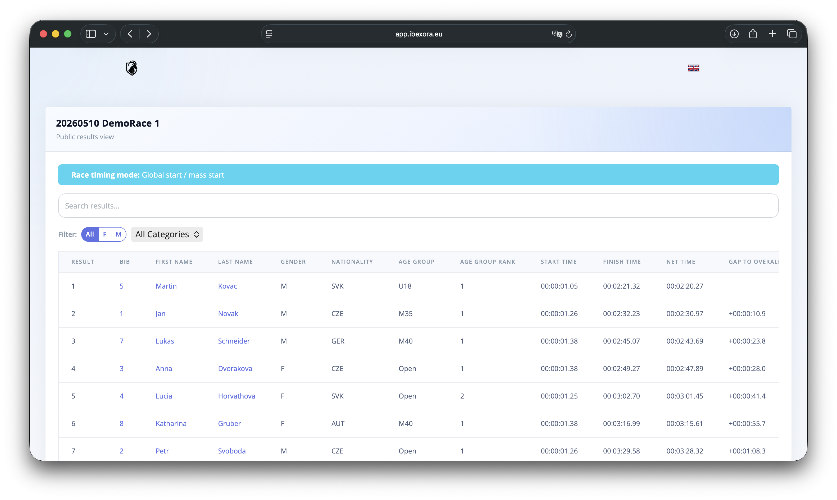Image resolution: width=837 pixels, height=500 pixels.
Task: Open the Dvorakova last name link
Action: 235,369
